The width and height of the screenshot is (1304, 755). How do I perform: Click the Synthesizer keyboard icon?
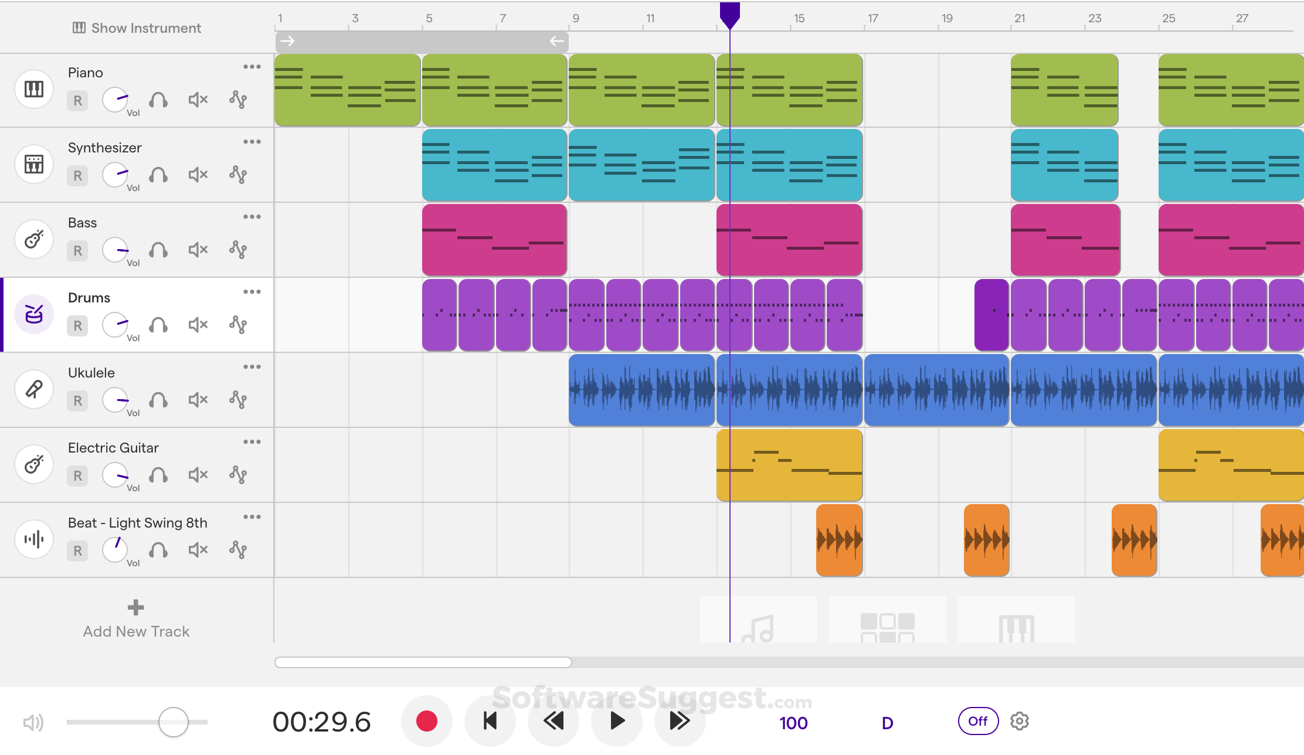33,164
